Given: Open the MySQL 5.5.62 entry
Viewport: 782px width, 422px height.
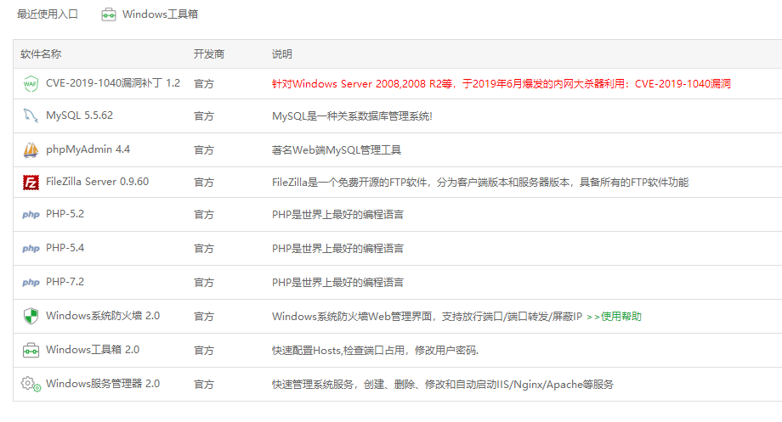Looking at the screenshot, I should (x=79, y=115).
